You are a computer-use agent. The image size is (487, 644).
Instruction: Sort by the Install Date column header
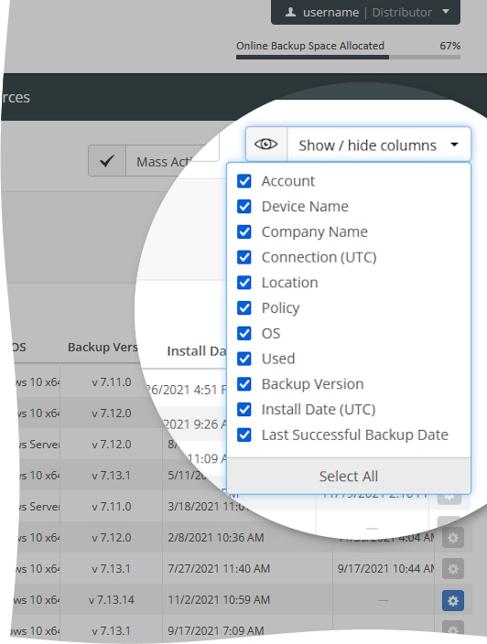tap(197, 351)
